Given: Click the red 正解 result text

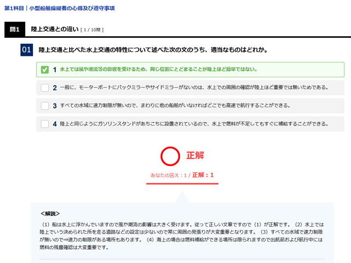Looking at the screenshot, I should 195,156.
